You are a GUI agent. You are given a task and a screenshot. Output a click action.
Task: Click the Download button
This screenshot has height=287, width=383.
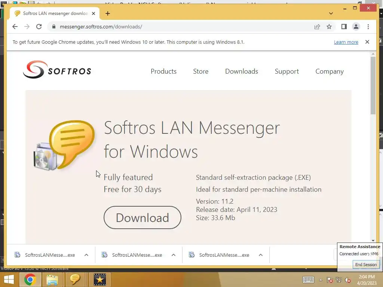tap(143, 217)
